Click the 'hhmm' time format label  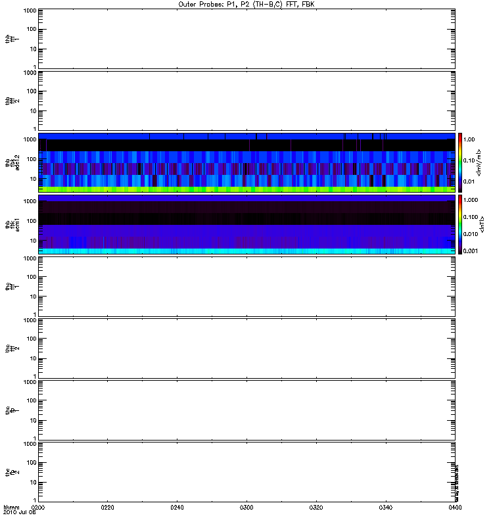[11, 507]
